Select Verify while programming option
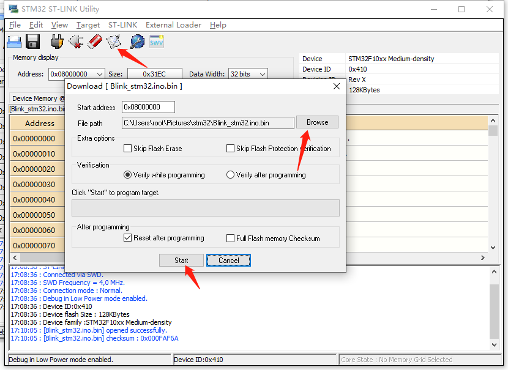Image resolution: width=508 pixels, height=370 pixels. (x=128, y=175)
